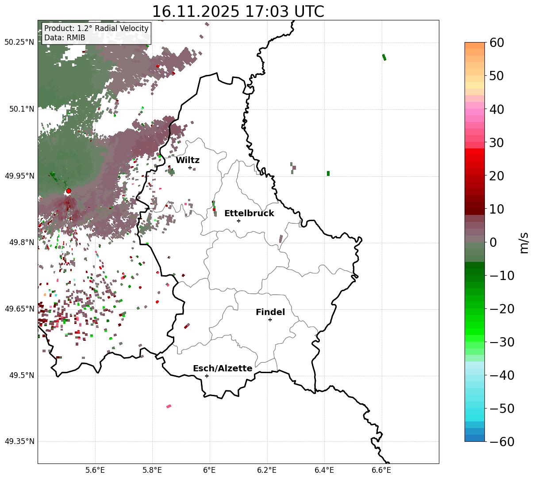Click longitude label 6°E

coord(210,470)
